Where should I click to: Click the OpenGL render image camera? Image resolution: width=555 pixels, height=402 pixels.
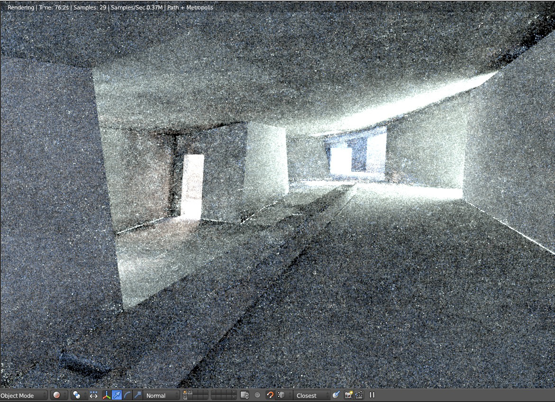point(349,395)
